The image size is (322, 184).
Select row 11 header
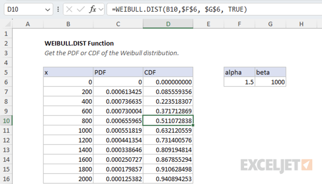pos(6,130)
